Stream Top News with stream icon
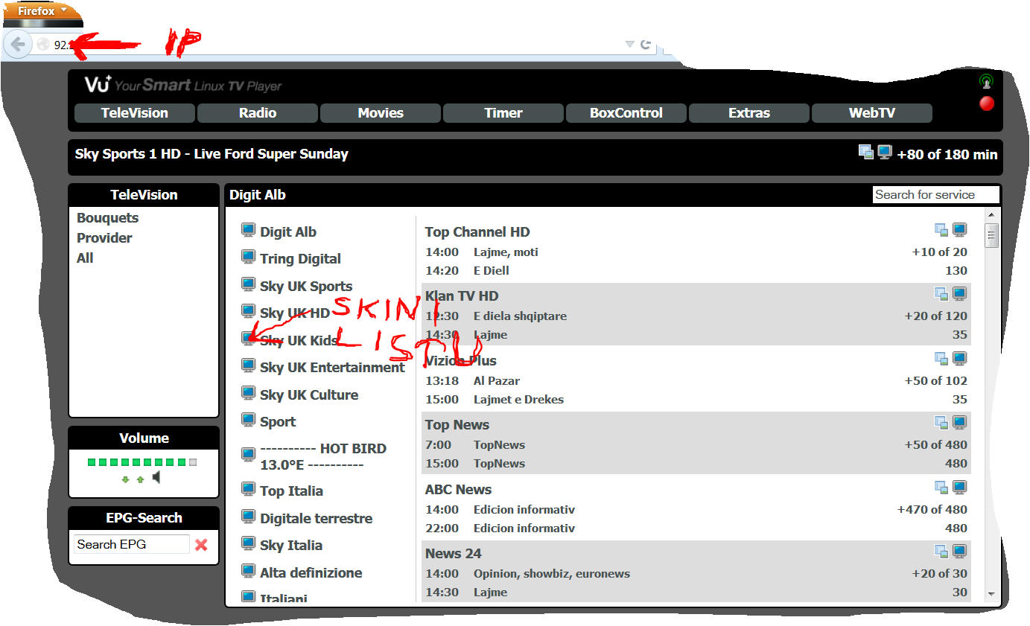Screen dimensions: 1030x626 coord(941,423)
